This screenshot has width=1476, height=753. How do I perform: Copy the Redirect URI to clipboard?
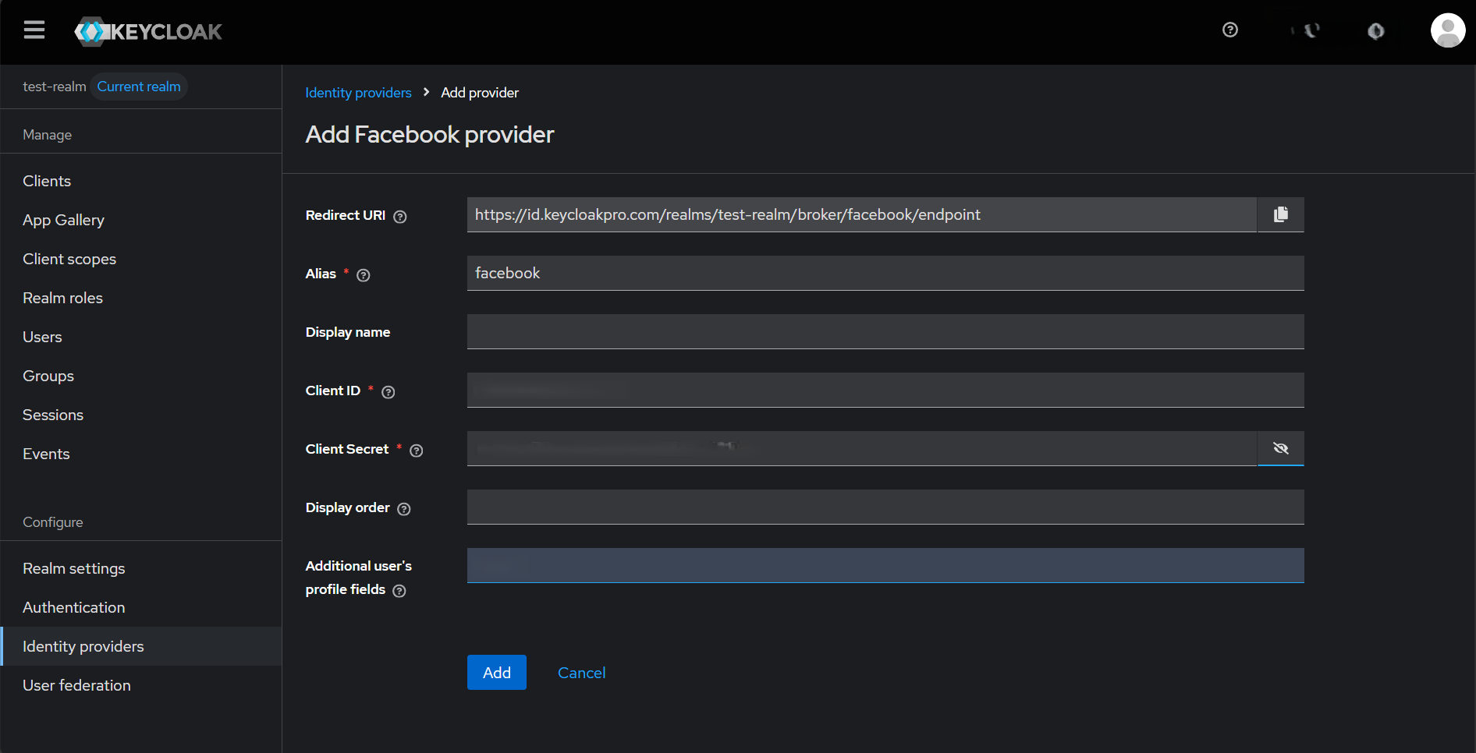click(x=1281, y=214)
